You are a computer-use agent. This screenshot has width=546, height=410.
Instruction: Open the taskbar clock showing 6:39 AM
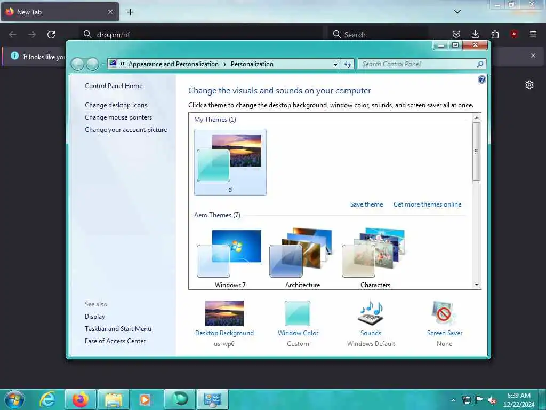(x=518, y=400)
